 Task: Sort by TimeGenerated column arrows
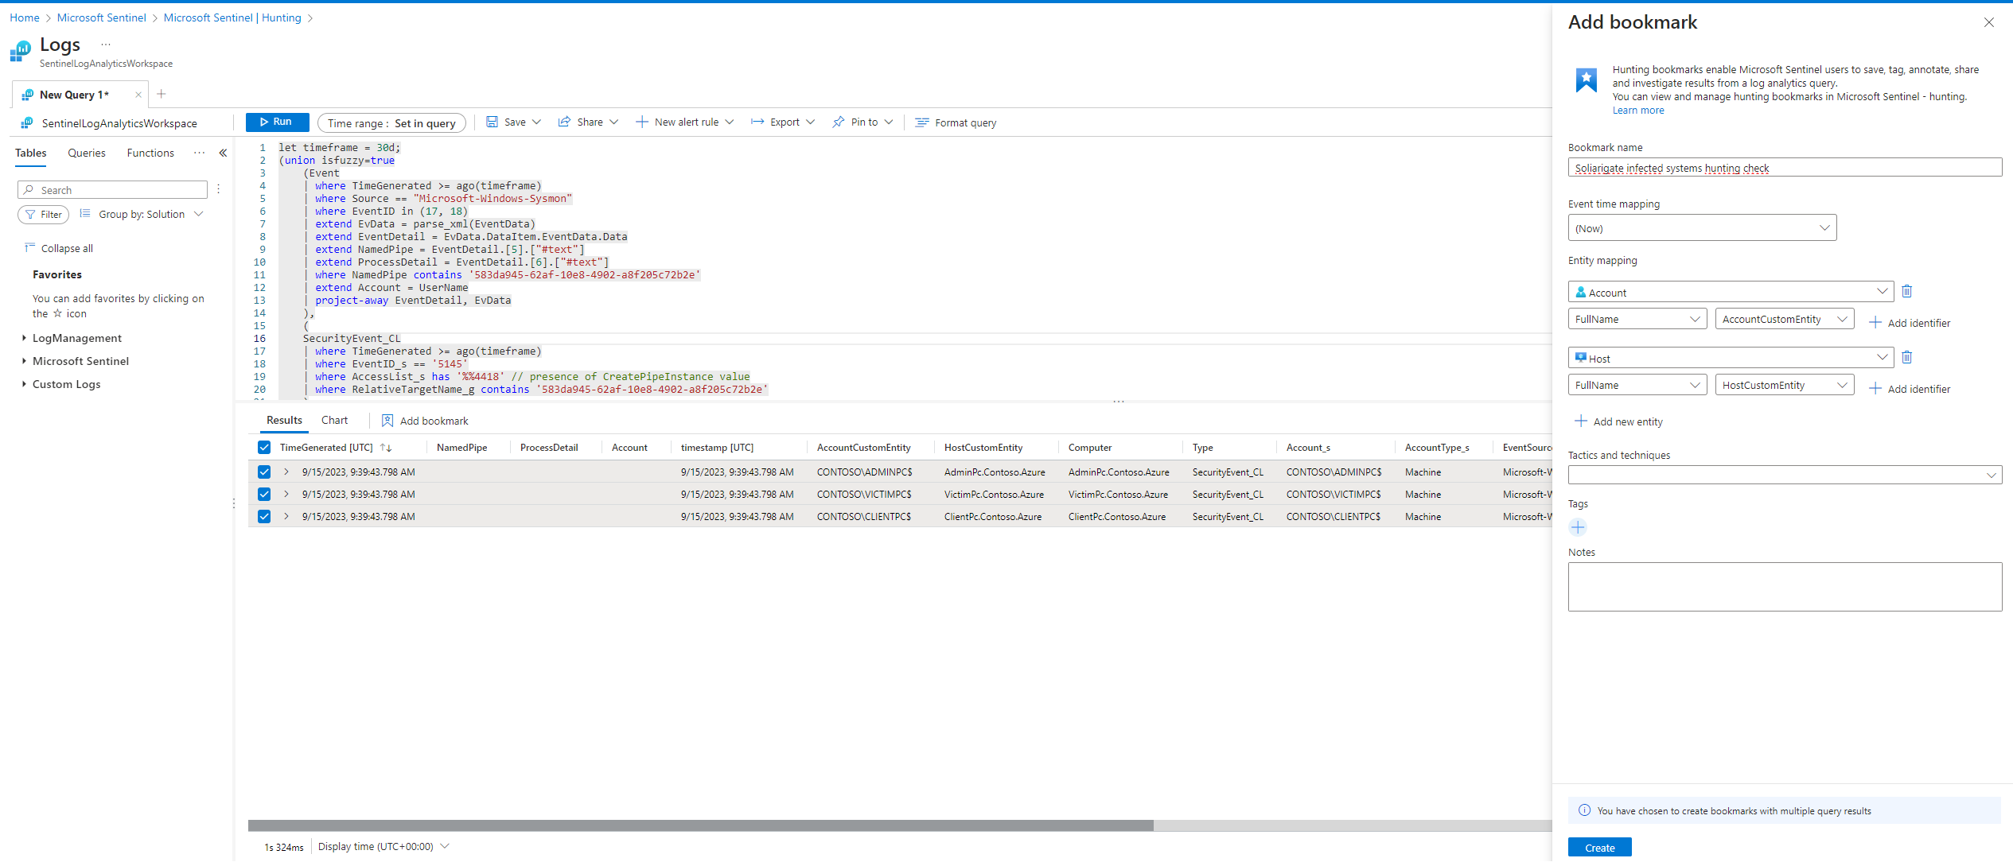[386, 448]
